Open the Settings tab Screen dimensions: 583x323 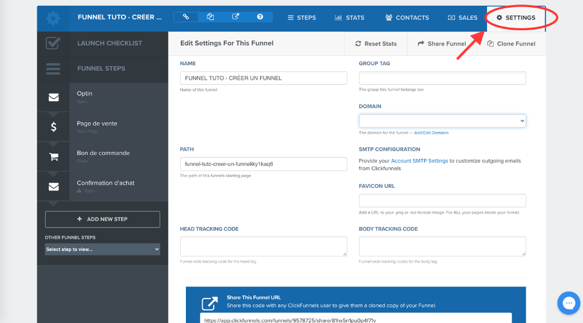[x=516, y=17]
